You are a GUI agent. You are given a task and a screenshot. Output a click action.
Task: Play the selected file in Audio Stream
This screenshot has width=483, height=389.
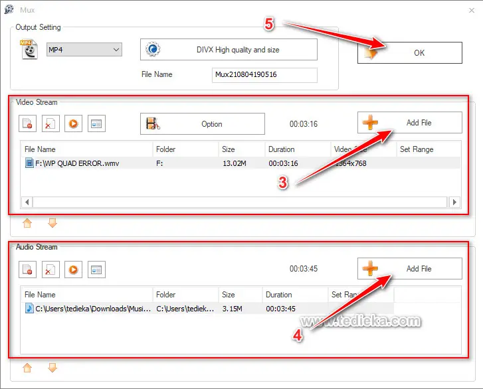click(73, 270)
